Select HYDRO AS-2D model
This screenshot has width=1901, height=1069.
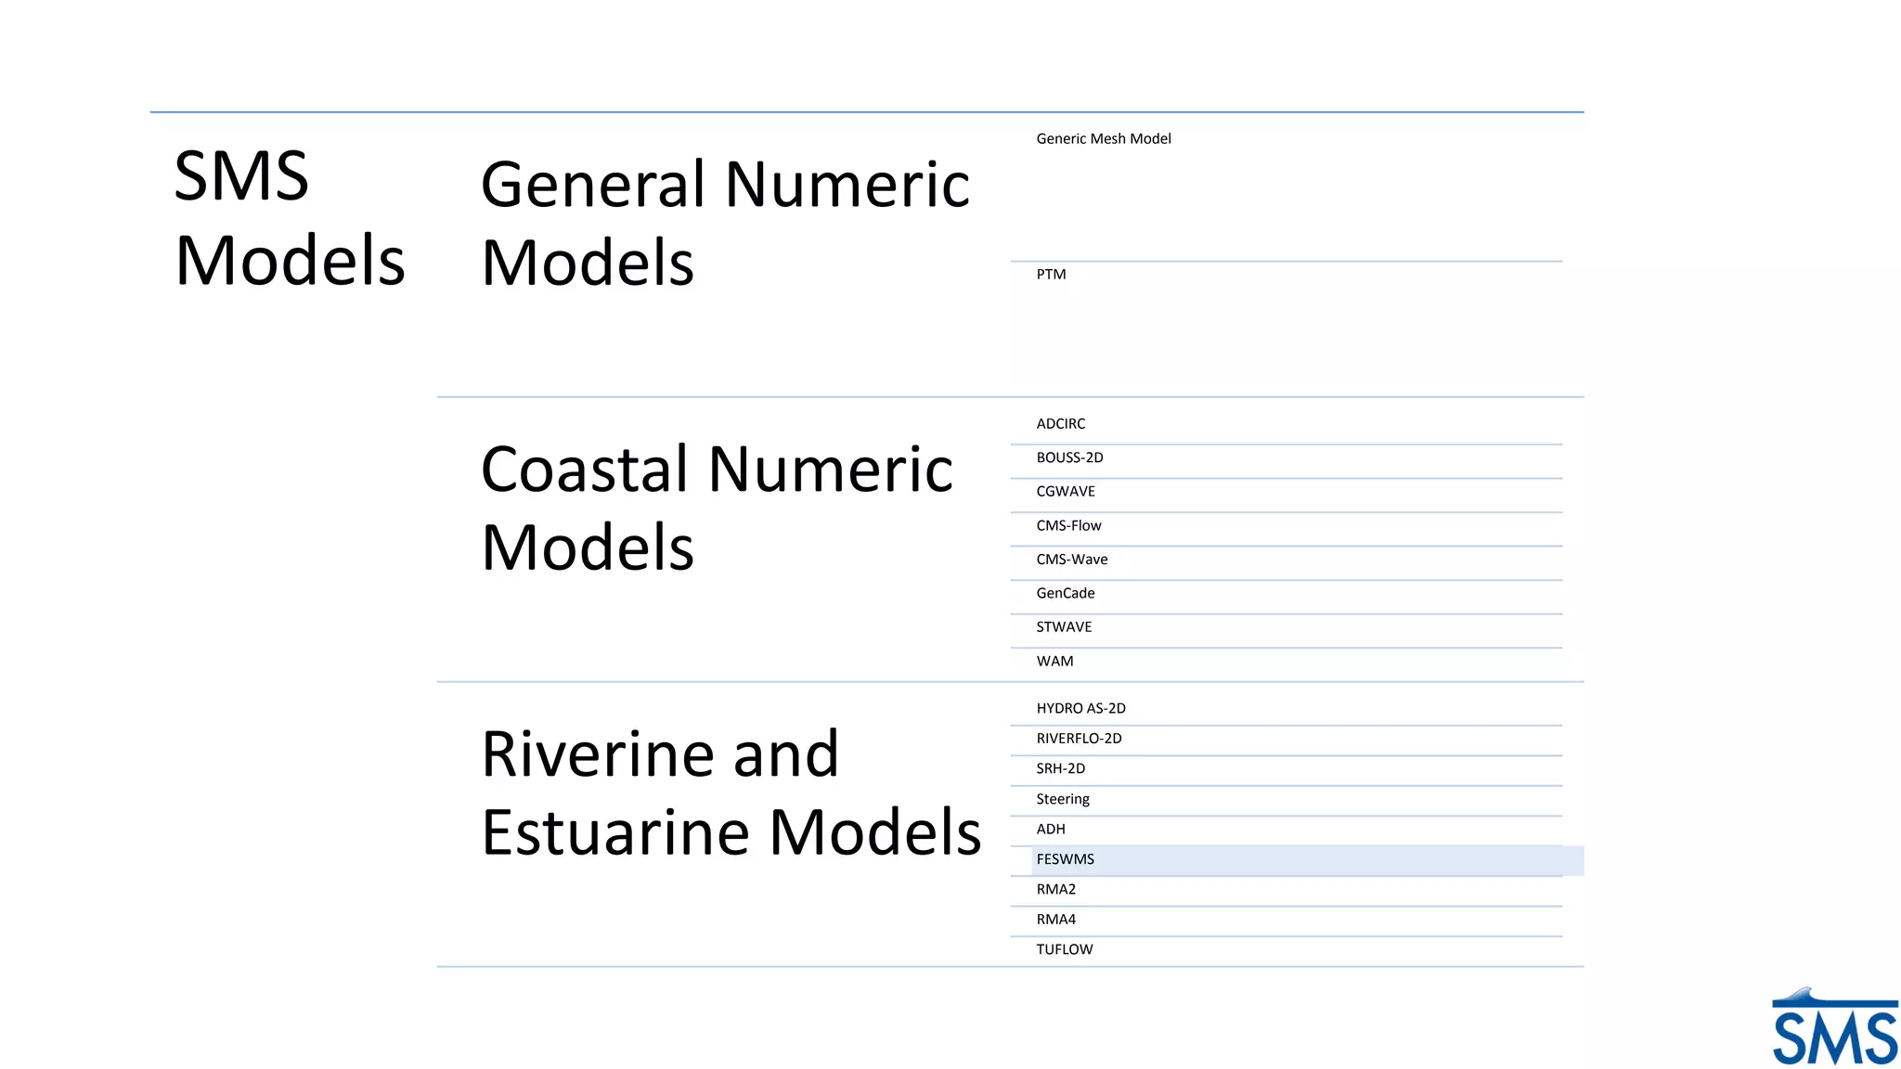tap(1080, 708)
